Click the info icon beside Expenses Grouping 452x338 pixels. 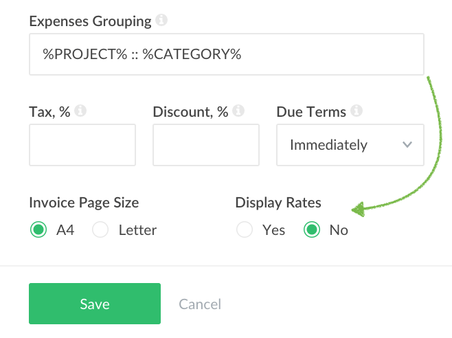click(x=161, y=21)
